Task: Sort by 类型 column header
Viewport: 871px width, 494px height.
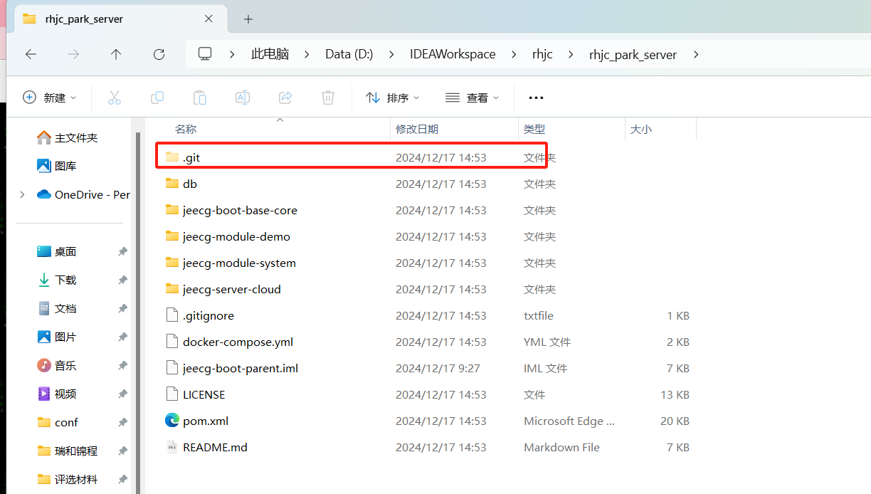Action: click(x=534, y=129)
